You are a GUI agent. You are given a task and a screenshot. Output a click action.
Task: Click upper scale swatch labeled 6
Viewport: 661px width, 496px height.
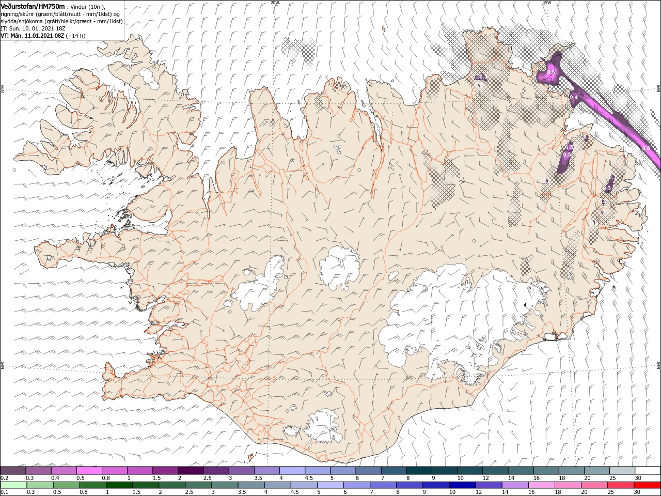click(368, 471)
